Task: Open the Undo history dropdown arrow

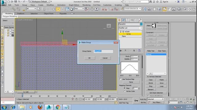Action: pyautogui.click(x=22, y=2)
